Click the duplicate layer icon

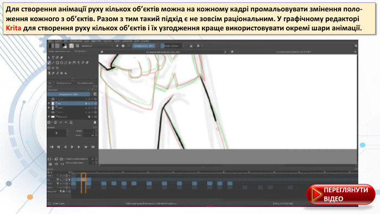[x=55, y=122]
